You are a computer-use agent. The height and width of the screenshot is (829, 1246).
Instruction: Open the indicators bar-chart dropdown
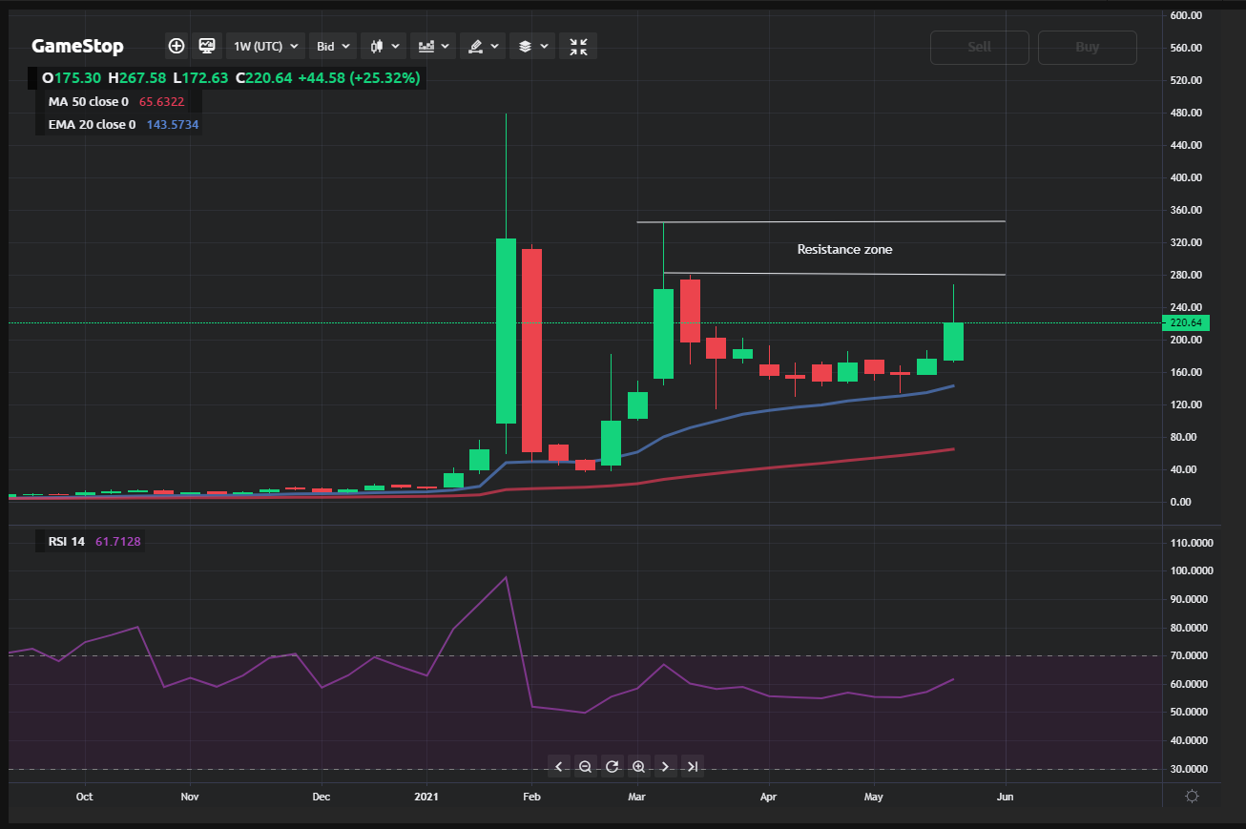[x=434, y=46]
